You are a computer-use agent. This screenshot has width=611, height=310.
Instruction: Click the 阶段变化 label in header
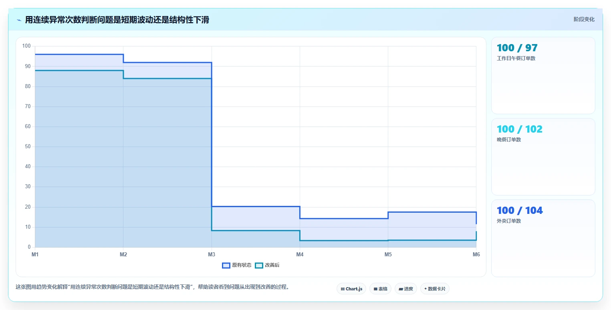(x=584, y=19)
